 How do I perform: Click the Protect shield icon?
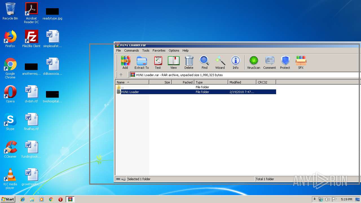point(285,62)
